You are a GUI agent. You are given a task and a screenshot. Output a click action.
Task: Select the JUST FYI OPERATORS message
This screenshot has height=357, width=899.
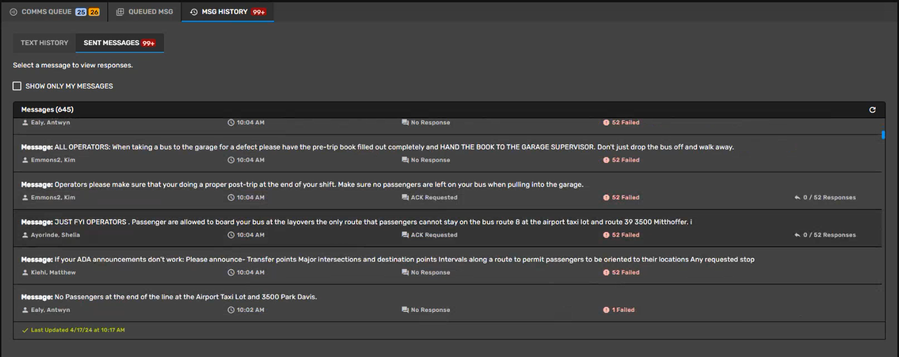(x=372, y=222)
